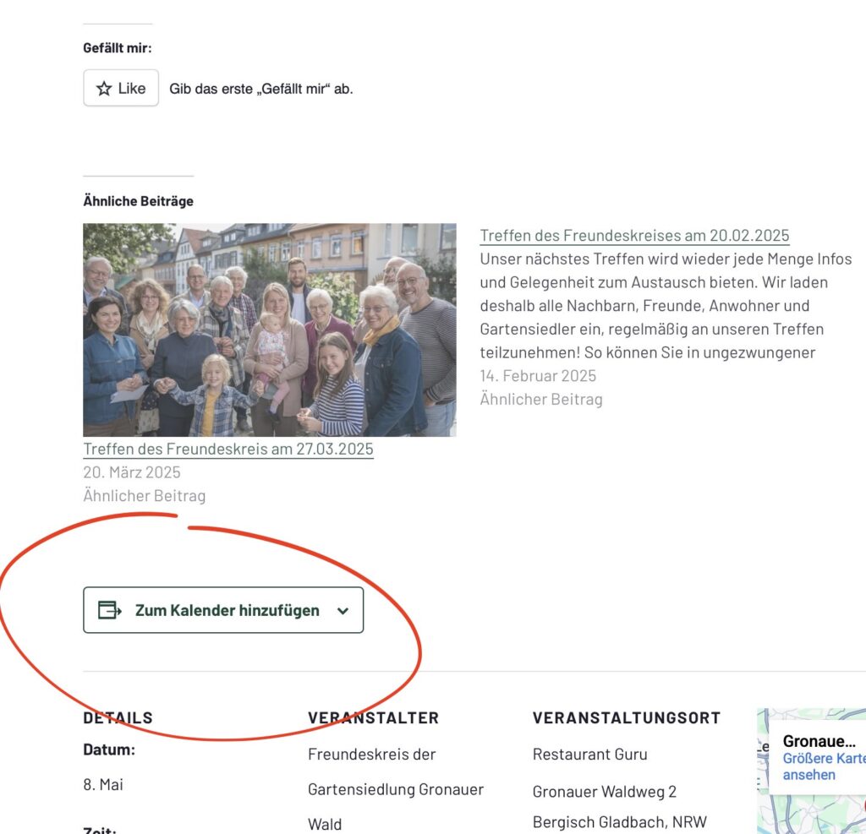Expand the calendar dropdown chevron
This screenshot has width=866, height=834.
(343, 610)
